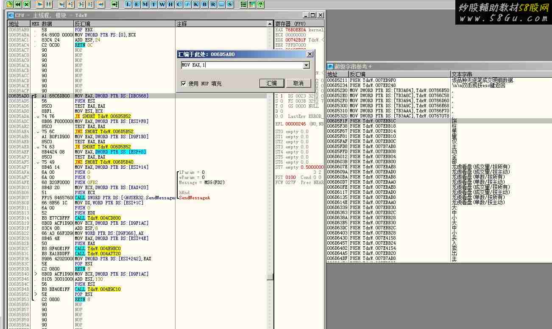Open CPU window via C button
This screenshot has height=329, width=552.
[x=179, y=4]
